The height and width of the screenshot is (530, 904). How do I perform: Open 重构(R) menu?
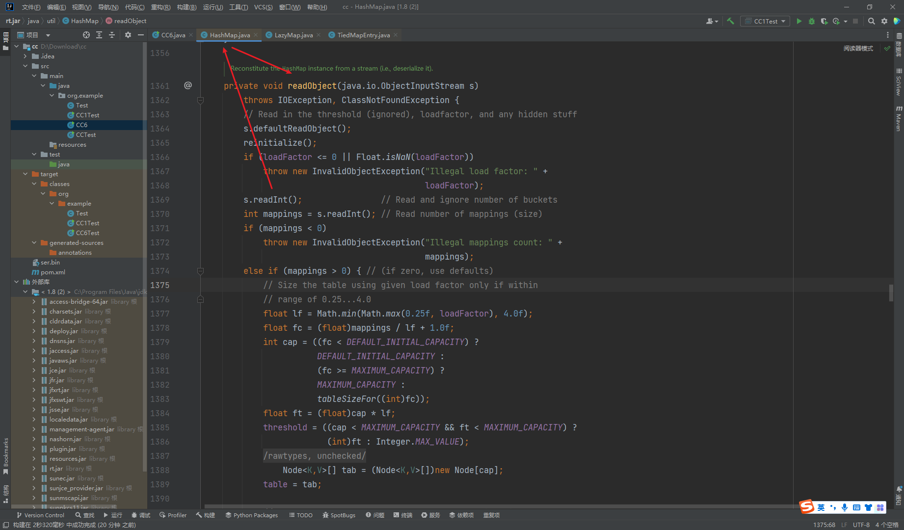(160, 7)
